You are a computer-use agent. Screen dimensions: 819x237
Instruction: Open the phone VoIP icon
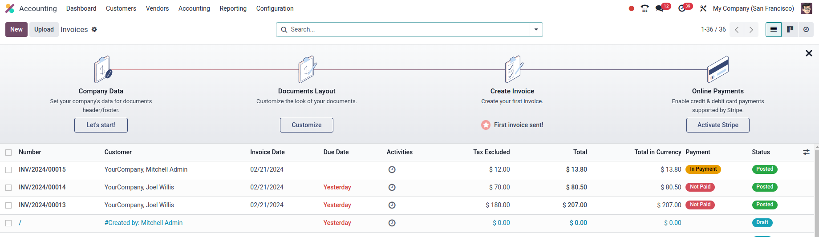coord(645,8)
